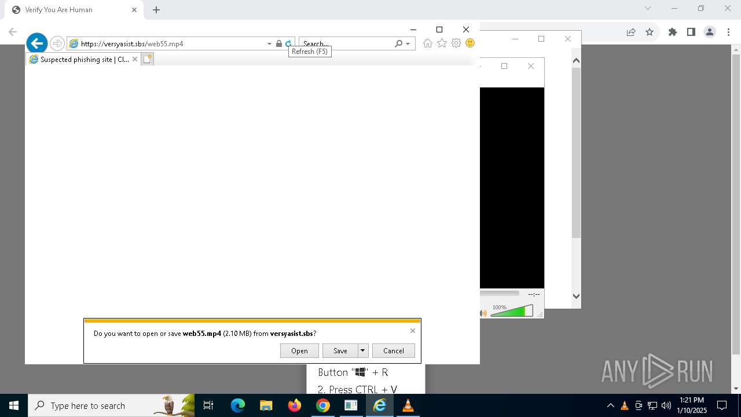Open the IE address bar dropdown
Screen dimensions: 741x417
tap(269, 43)
